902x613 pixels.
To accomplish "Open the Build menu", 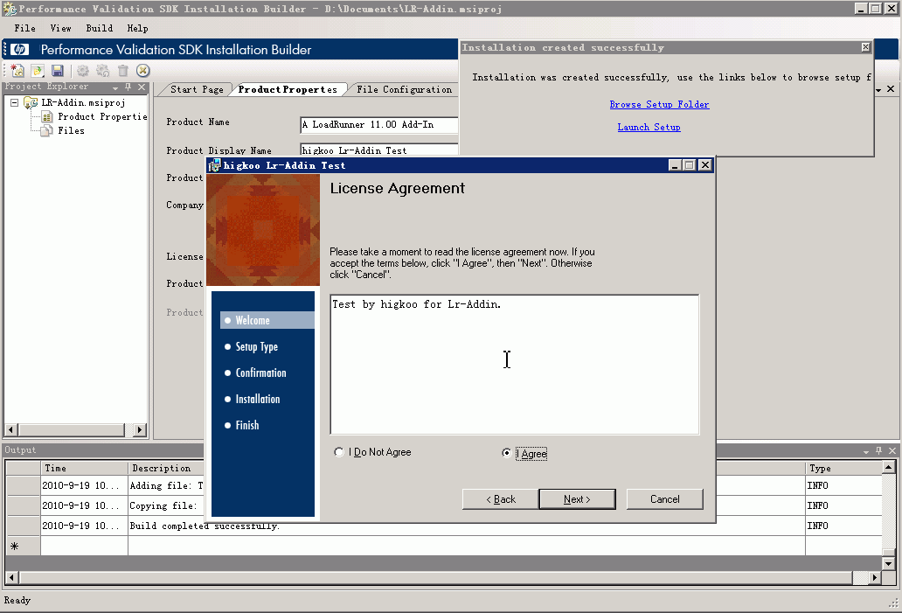I will pyautogui.click(x=100, y=28).
